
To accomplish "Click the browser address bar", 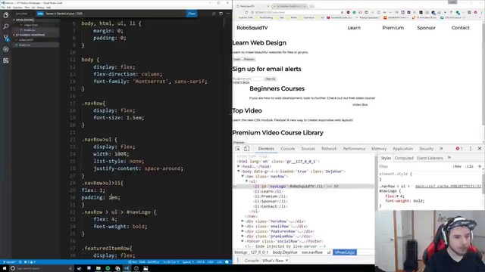I will pos(297,12).
